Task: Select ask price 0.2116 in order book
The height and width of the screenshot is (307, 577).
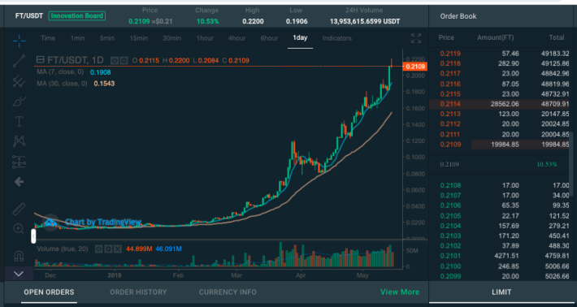Action: pyautogui.click(x=450, y=84)
